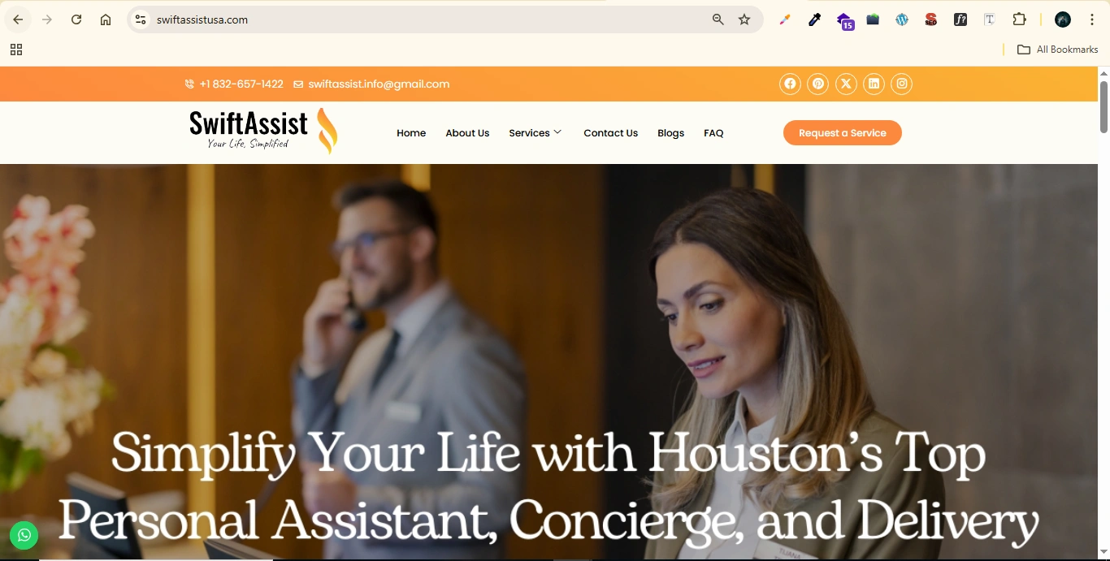Open the WordPress extension icon
This screenshot has height=561, width=1110.
(902, 19)
